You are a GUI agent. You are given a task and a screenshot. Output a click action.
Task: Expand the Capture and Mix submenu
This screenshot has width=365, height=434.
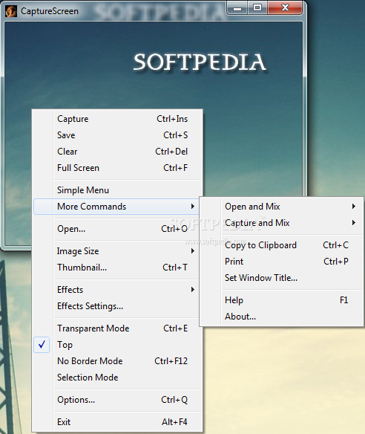[x=282, y=223]
